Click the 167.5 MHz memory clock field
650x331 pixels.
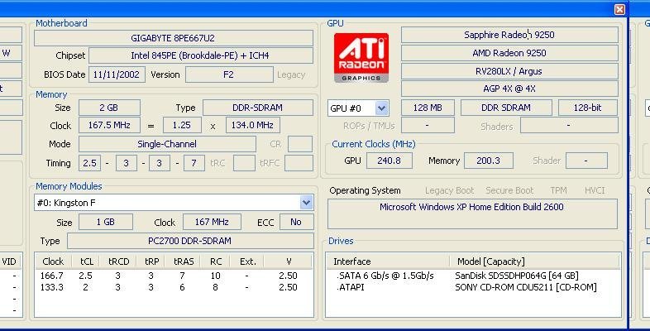click(x=109, y=125)
